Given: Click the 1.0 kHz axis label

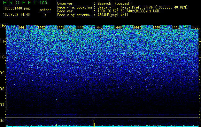Looking at the screenshot, I should coord(2,57).
